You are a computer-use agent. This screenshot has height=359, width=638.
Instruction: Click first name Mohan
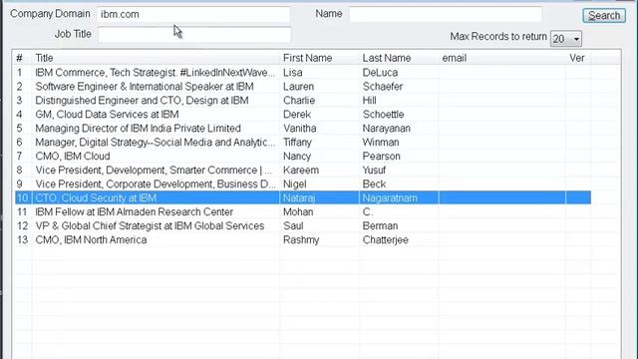298,212
